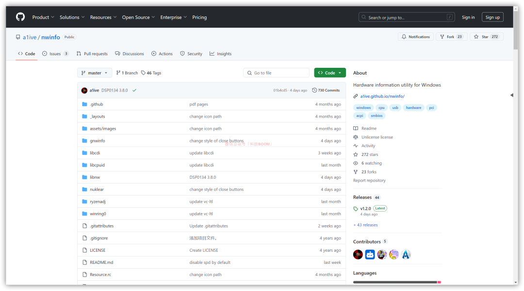The height and width of the screenshot is (291, 524).
Task: Open the first contributor avatar
Action: coord(358,254)
